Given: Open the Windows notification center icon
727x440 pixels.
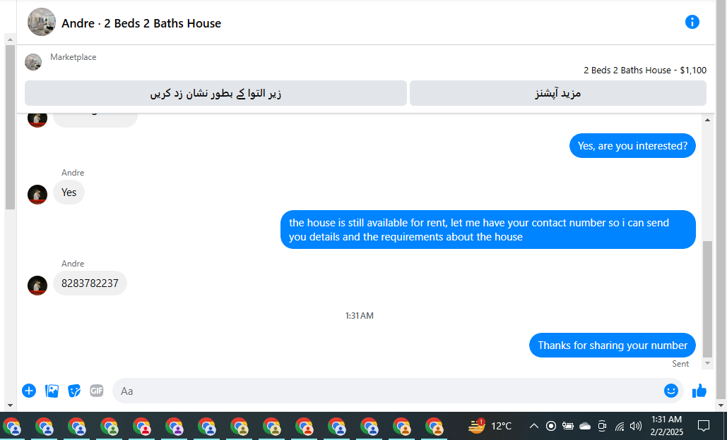Looking at the screenshot, I should coord(704,426).
